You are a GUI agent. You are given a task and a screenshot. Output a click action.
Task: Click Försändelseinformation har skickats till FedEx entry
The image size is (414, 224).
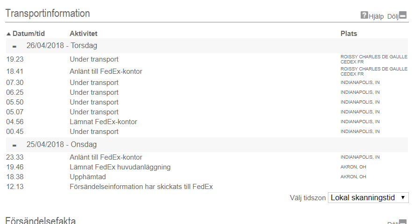(x=141, y=187)
